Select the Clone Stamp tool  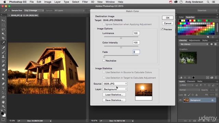3,57
